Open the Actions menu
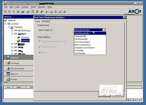Screen dimensions: 146x105 tap(25, 7)
